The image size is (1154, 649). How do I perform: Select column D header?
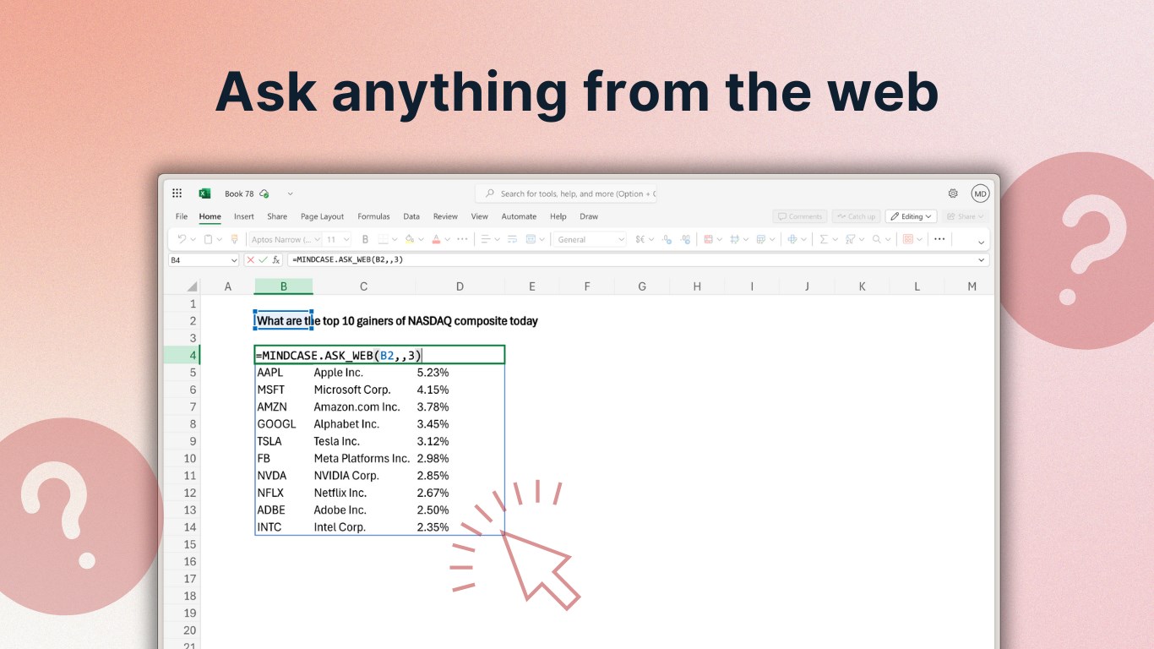point(460,286)
